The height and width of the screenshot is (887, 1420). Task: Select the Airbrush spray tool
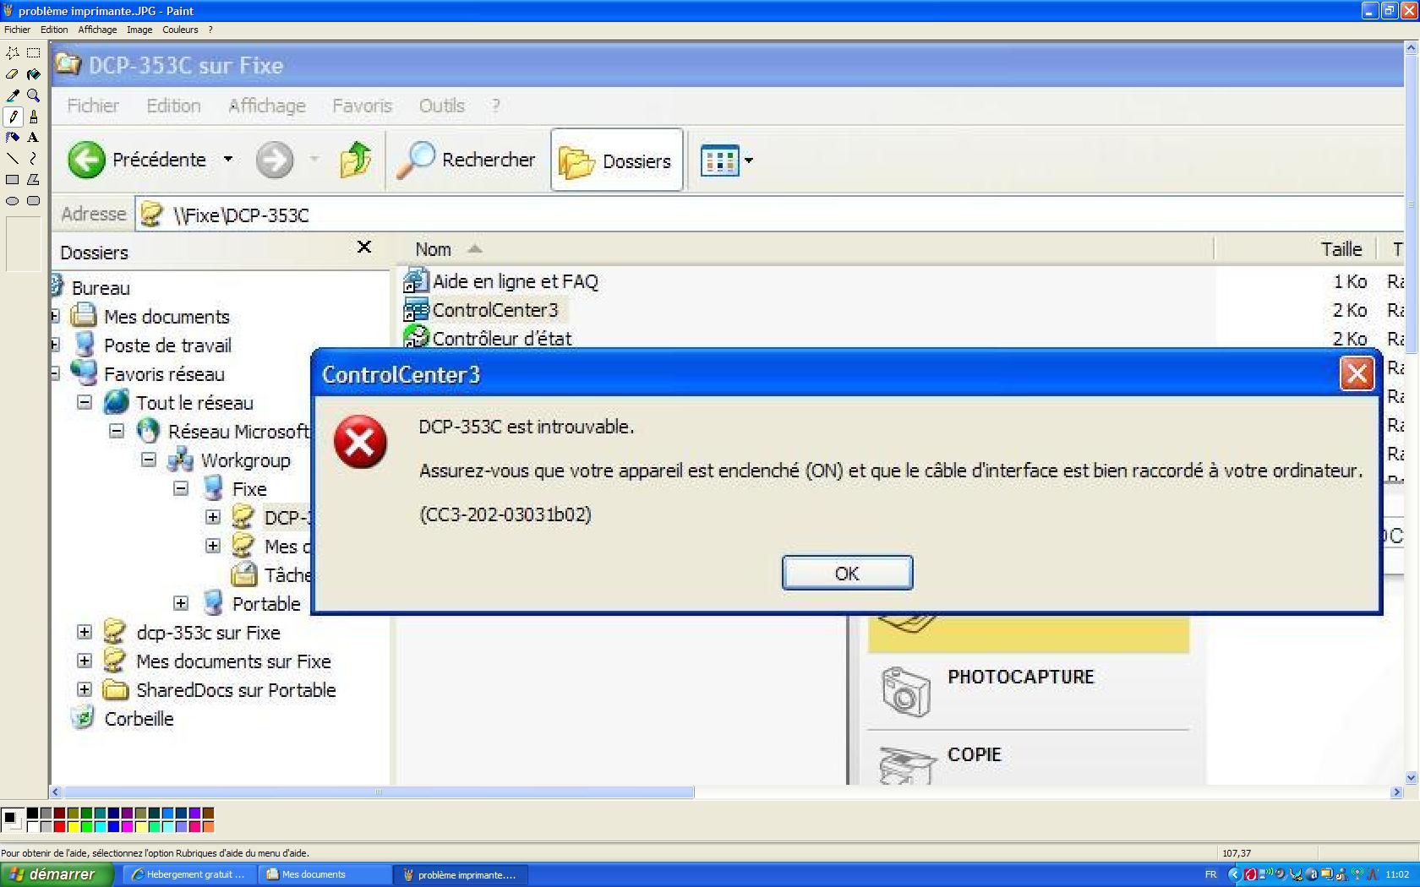(x=13, y=137)
